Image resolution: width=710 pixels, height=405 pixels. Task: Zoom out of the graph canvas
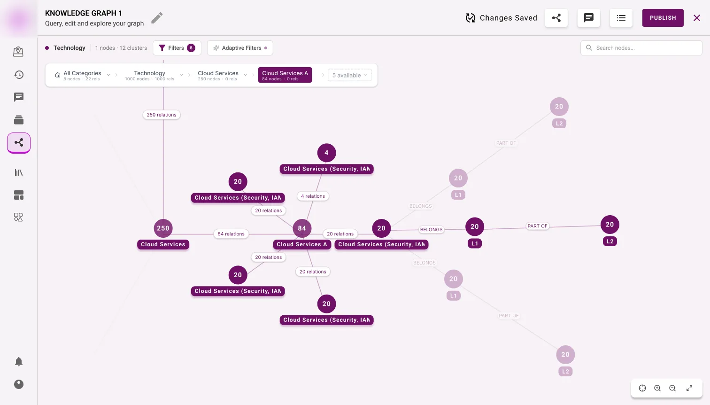tap(672, 388)
